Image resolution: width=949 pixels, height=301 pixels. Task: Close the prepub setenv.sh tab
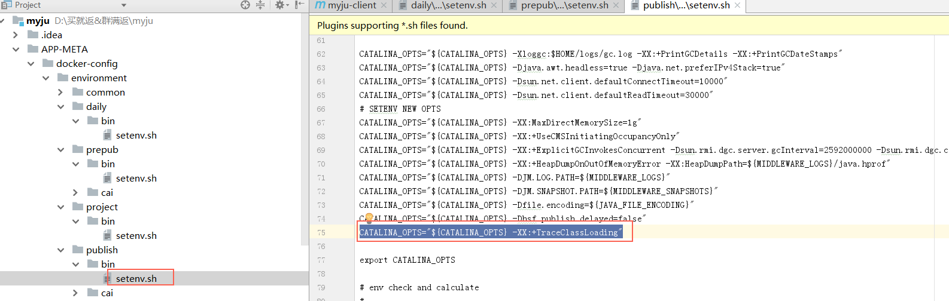pos(616,5)
